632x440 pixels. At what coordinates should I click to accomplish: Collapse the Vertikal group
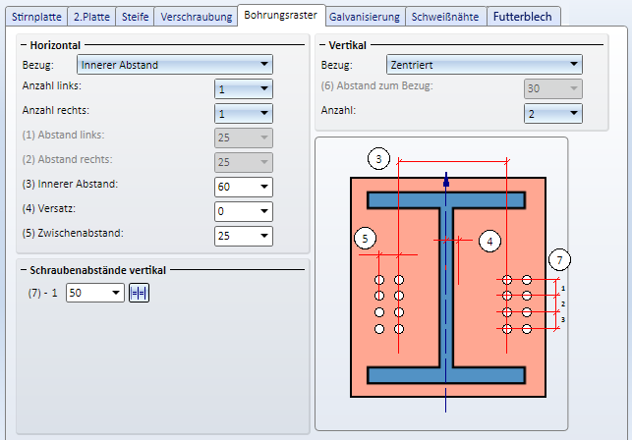[322, 45]
